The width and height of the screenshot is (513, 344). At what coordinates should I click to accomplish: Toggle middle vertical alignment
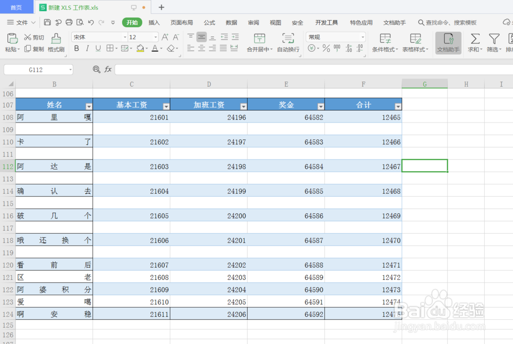202,36
